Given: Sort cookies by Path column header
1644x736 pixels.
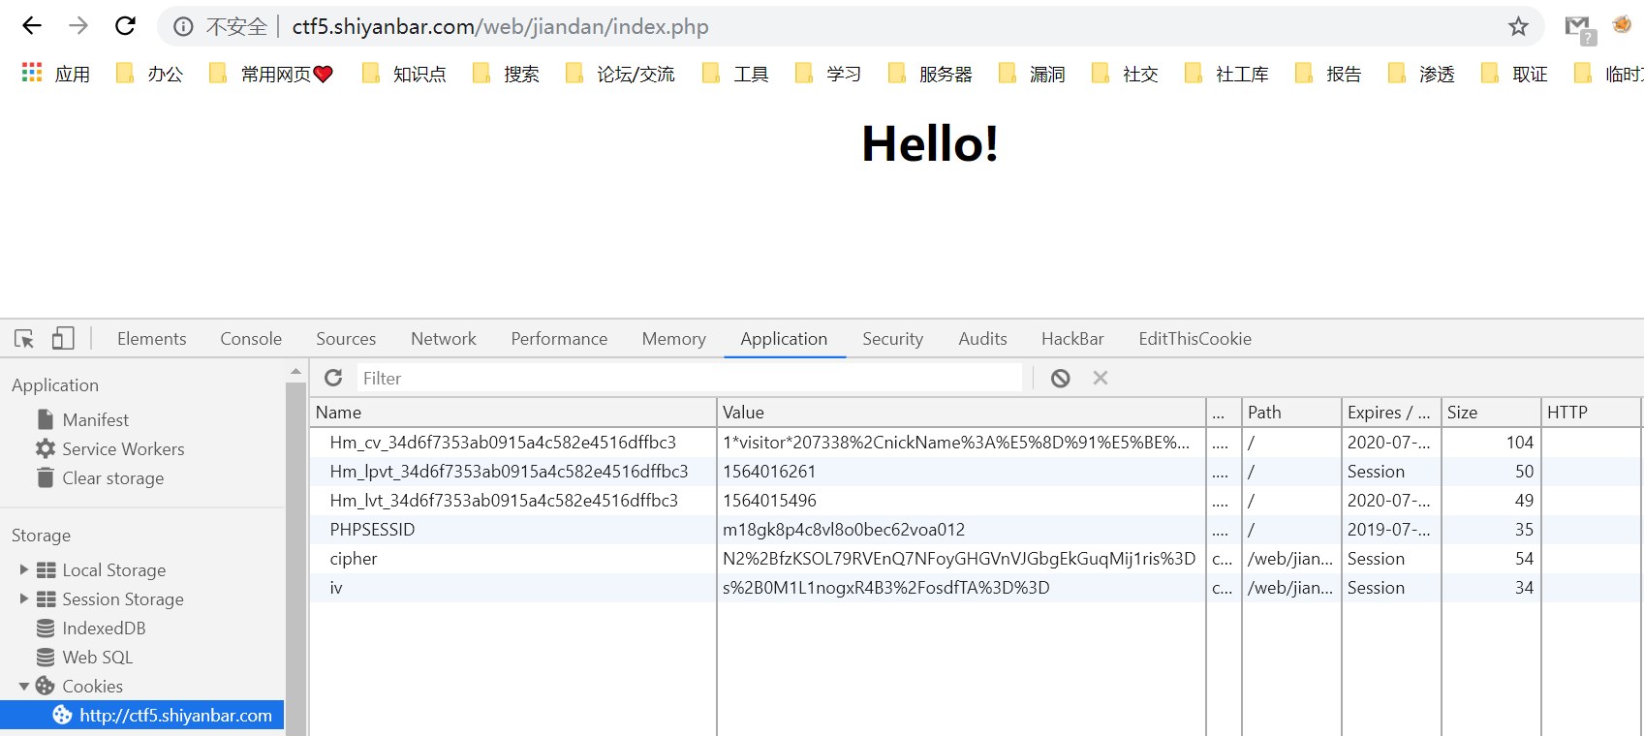Looking at the screenshot, I should 1291,413.
